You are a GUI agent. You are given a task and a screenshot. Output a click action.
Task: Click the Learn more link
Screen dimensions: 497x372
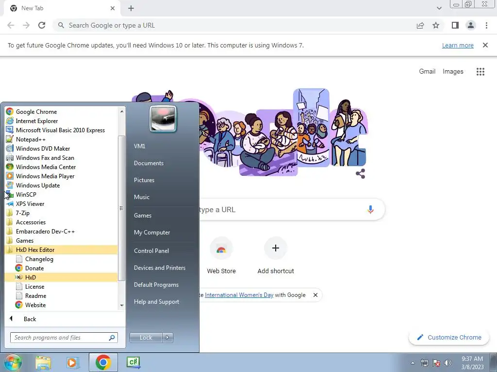tap(458, 45)
